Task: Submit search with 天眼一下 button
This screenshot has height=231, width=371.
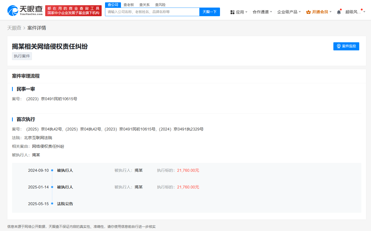Action: click(210, 12)
